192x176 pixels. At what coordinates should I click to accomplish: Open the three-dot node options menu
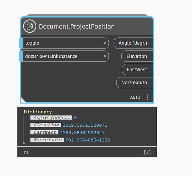coord(148,97)
